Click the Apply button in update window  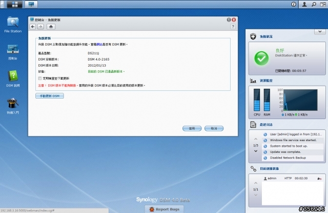point(192,128)
